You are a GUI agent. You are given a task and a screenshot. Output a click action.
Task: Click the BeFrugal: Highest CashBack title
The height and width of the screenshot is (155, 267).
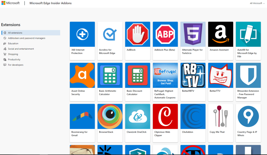pos(165,94)
